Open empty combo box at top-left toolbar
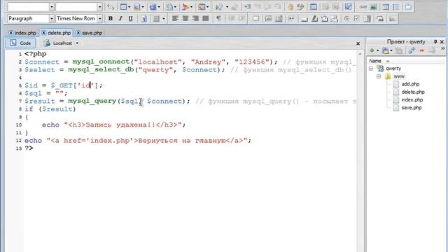Viewport: 448px width, 252px height. coord(51,6)
